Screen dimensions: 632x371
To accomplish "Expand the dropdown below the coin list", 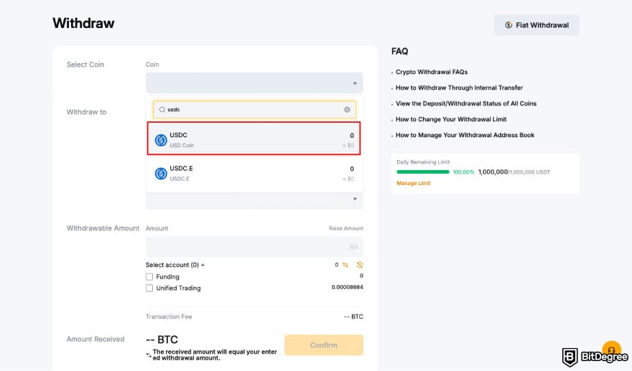I will tap(355, 199).
